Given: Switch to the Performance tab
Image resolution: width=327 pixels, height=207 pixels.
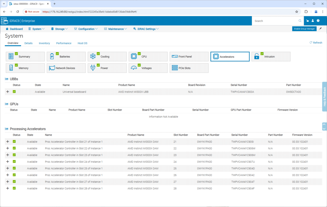Looking at the screenshot, I should pyautogui.click(x=64, y=43).
